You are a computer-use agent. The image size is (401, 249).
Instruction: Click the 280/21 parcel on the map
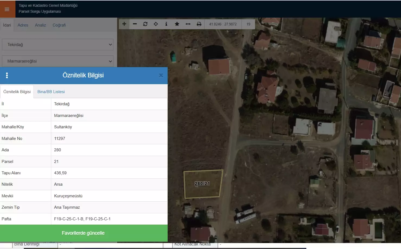(x=202, y=184)
